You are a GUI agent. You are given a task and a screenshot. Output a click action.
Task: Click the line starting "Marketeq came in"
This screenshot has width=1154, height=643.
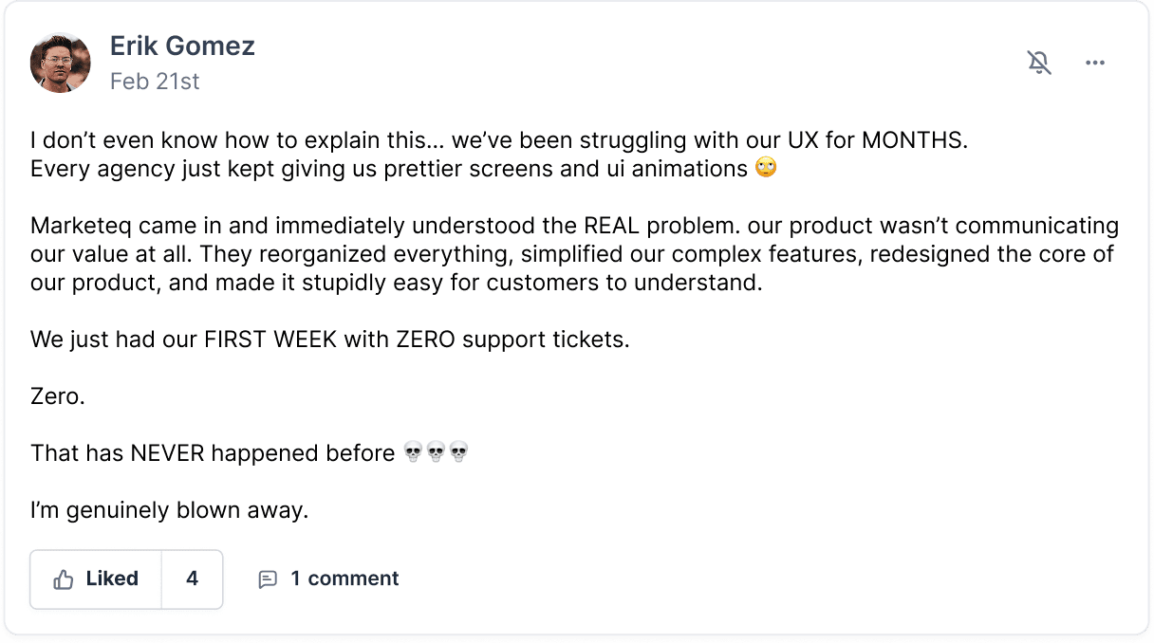574,226
